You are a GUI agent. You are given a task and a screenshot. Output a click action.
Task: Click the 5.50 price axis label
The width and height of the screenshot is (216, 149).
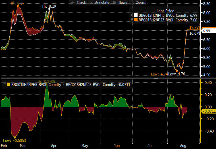tap(207, 58)
